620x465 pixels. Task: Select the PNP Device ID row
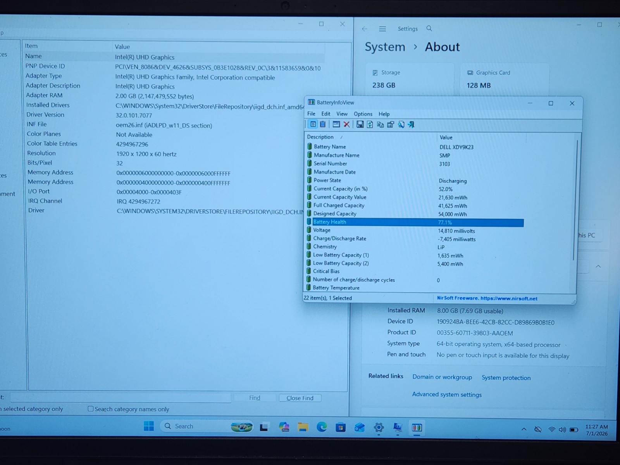pos(174,67)
